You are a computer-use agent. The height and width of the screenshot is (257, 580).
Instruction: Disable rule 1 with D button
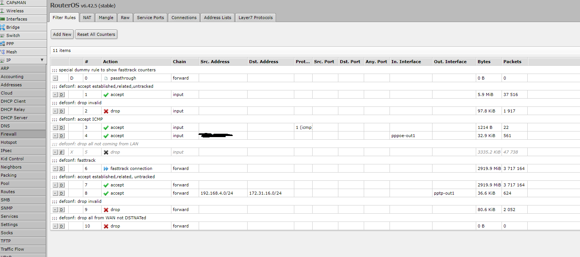pyautogui.click(x=62, y=95)
